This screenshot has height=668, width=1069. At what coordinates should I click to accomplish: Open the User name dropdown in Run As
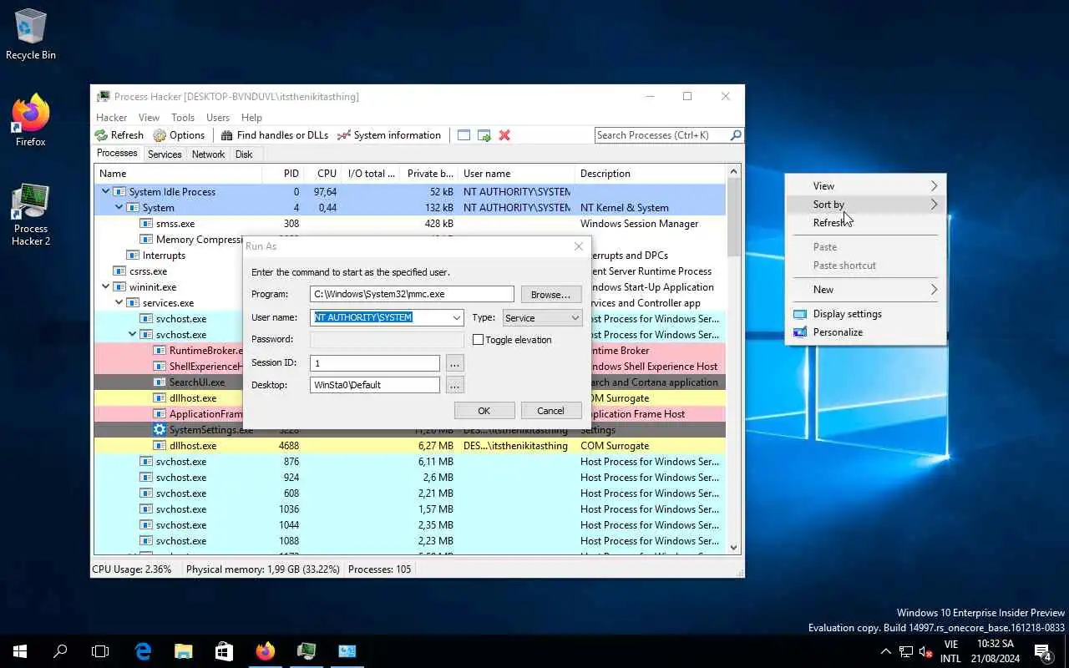(456, 318)
